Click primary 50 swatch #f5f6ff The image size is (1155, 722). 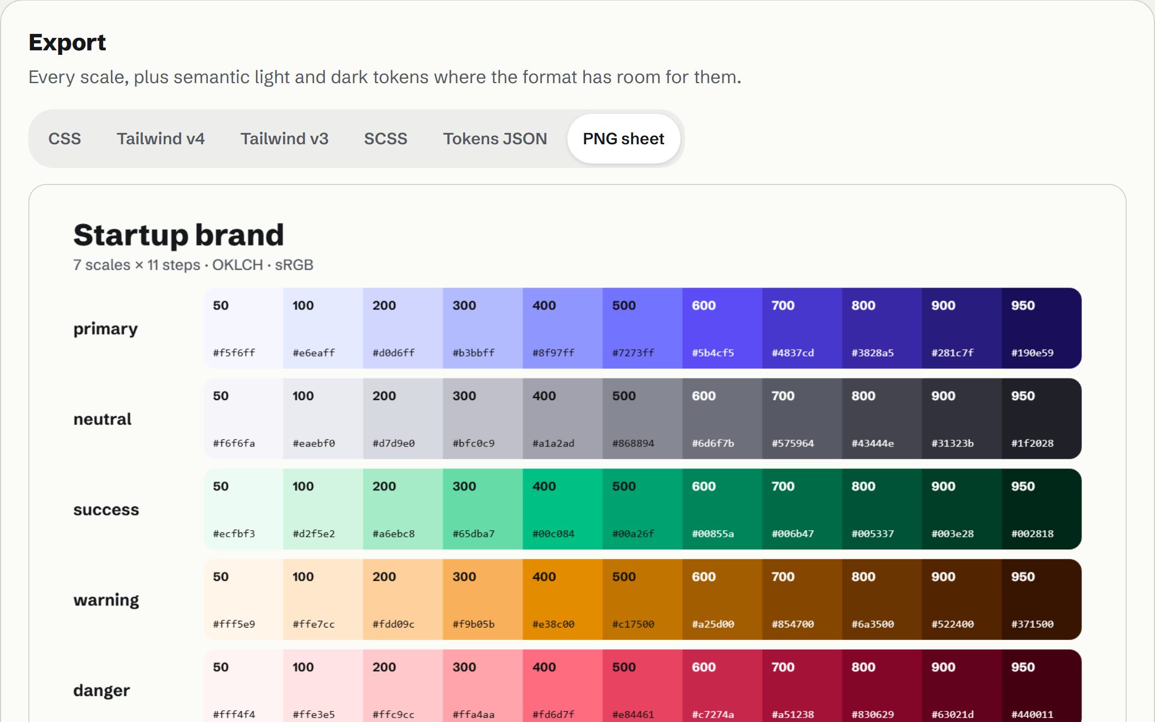243,328
